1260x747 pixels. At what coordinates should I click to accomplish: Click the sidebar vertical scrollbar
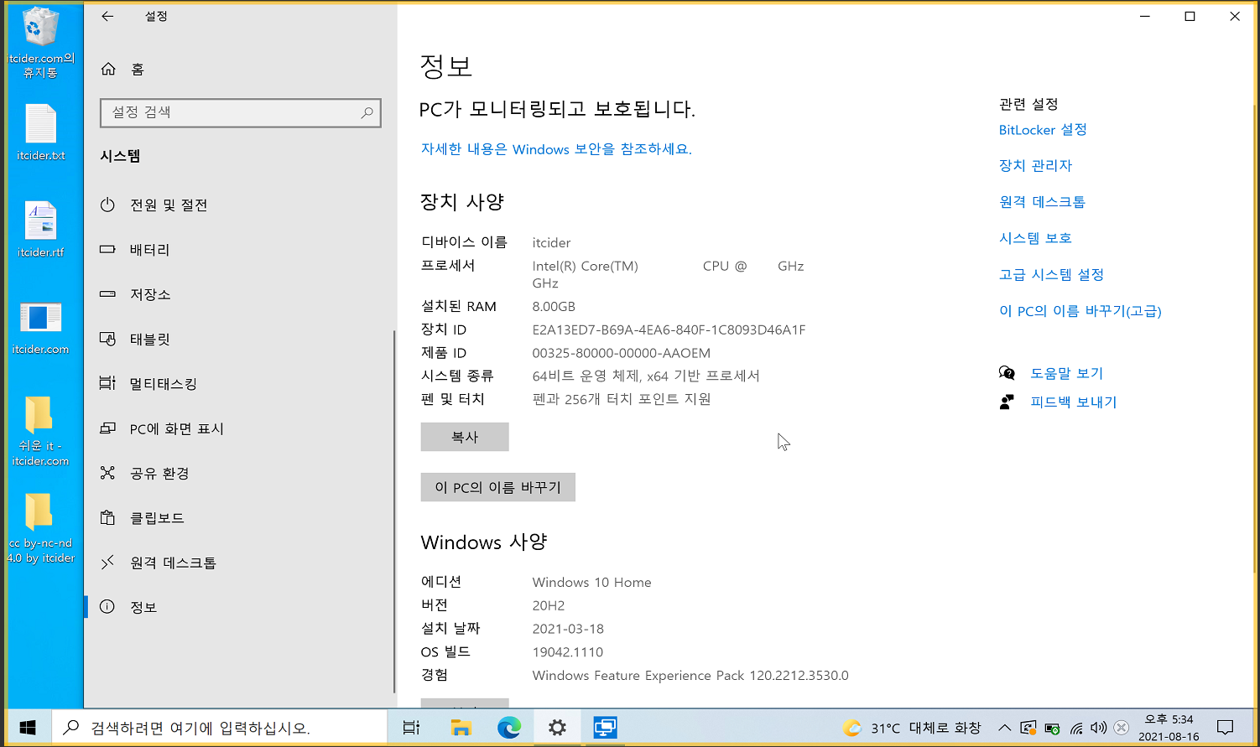pyautogui.click(x=394, y=511)
